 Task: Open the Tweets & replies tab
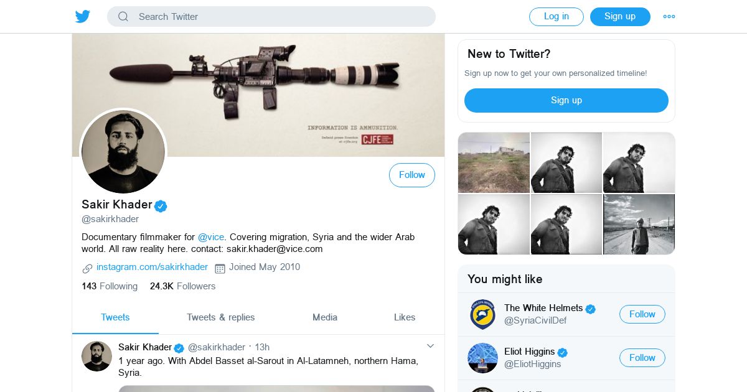coord(221,317)
